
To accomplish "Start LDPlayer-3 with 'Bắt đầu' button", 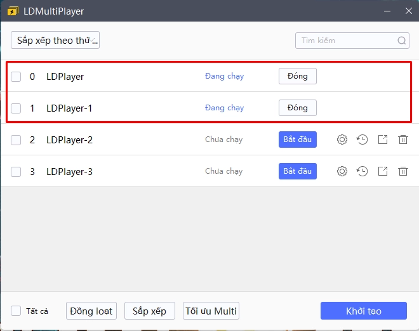I will (x=297, y=171).
